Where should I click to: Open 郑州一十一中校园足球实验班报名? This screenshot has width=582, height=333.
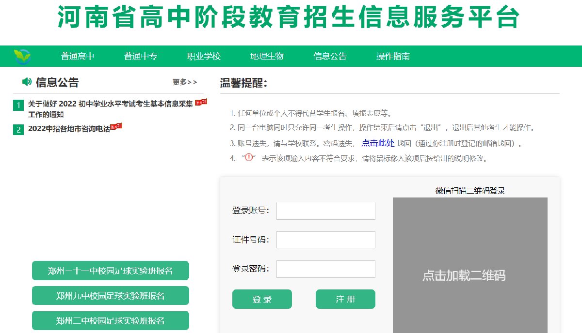[x=111, y=271]
